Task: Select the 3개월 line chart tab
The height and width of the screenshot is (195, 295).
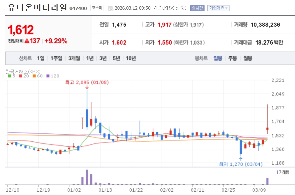Action: pyautogui.click(x=74, y=58)
